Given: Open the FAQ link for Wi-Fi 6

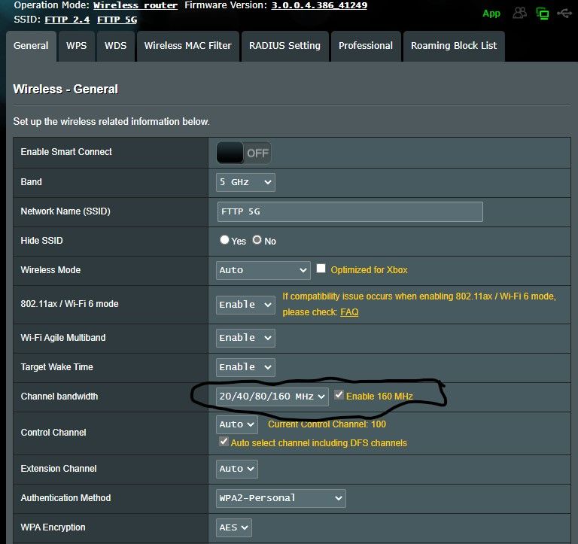Looking at the screenshot, I should pos(349,312).
